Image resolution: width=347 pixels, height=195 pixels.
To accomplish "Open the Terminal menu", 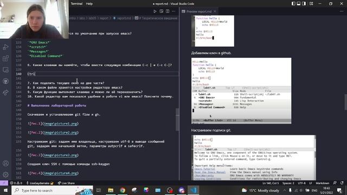I will (76, 4).
